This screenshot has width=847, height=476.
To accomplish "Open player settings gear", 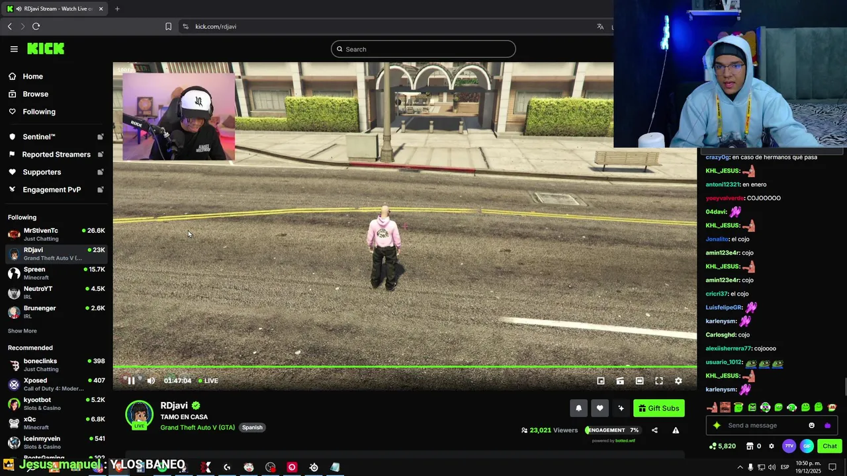I will coord(678,381).
